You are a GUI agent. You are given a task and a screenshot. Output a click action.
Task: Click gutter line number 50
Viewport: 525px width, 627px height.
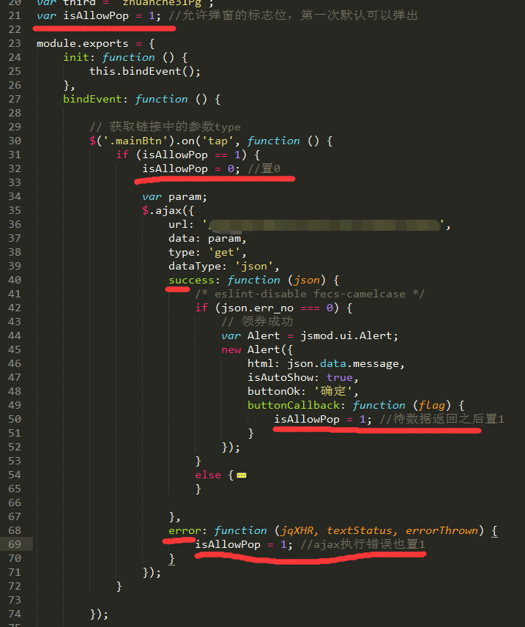coord(15,419)
